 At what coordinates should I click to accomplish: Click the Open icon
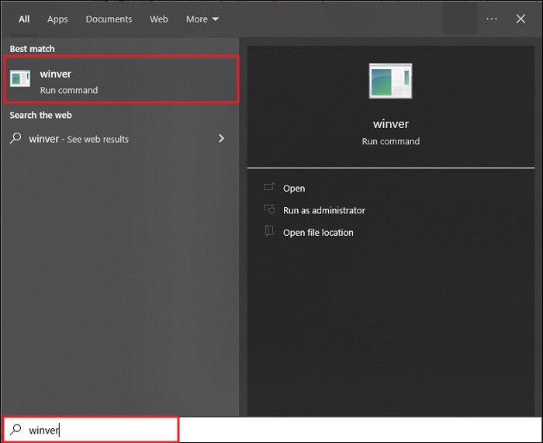(269, 188)
